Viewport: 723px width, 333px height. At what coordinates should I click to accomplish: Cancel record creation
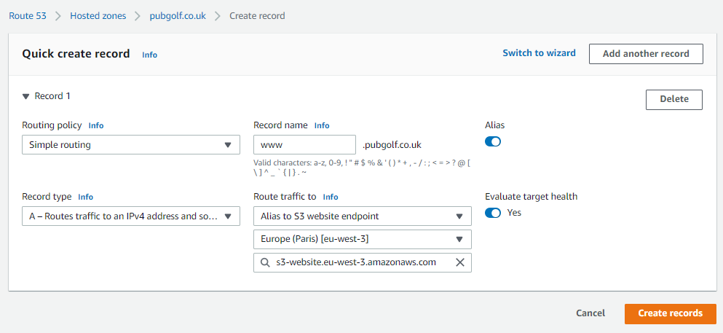pyautogui.click(x=590, y=313)
